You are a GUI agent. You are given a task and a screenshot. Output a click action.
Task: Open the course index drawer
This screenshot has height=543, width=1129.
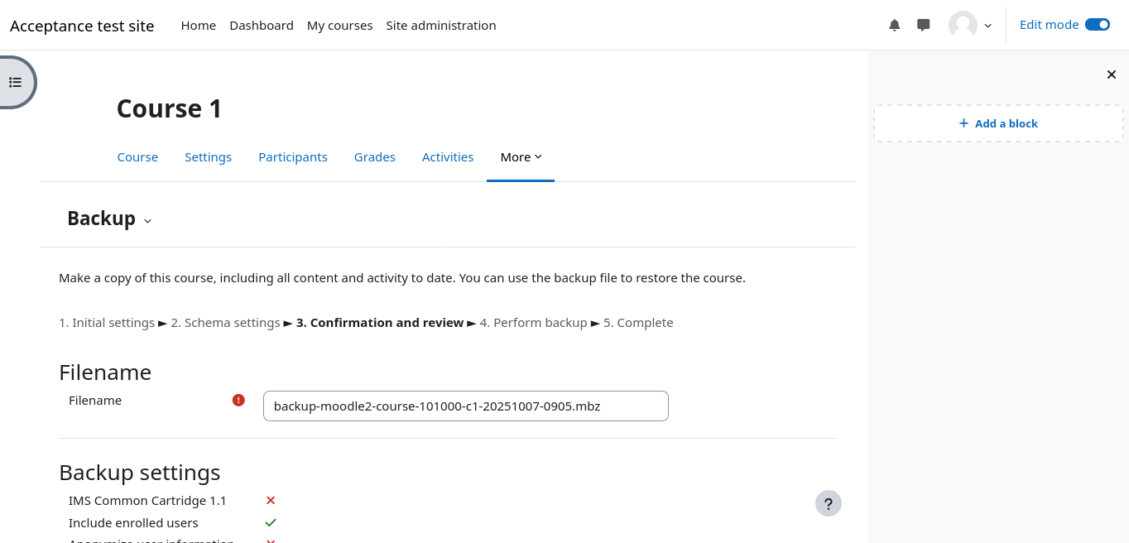[16, 82]
